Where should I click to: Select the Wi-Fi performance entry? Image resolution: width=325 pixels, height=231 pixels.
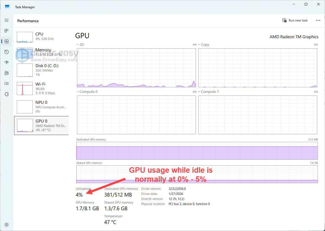41,88
